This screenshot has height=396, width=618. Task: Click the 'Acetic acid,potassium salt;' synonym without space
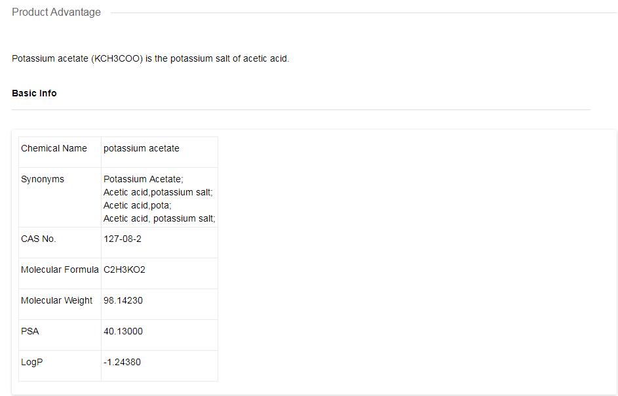coord(158,192)
